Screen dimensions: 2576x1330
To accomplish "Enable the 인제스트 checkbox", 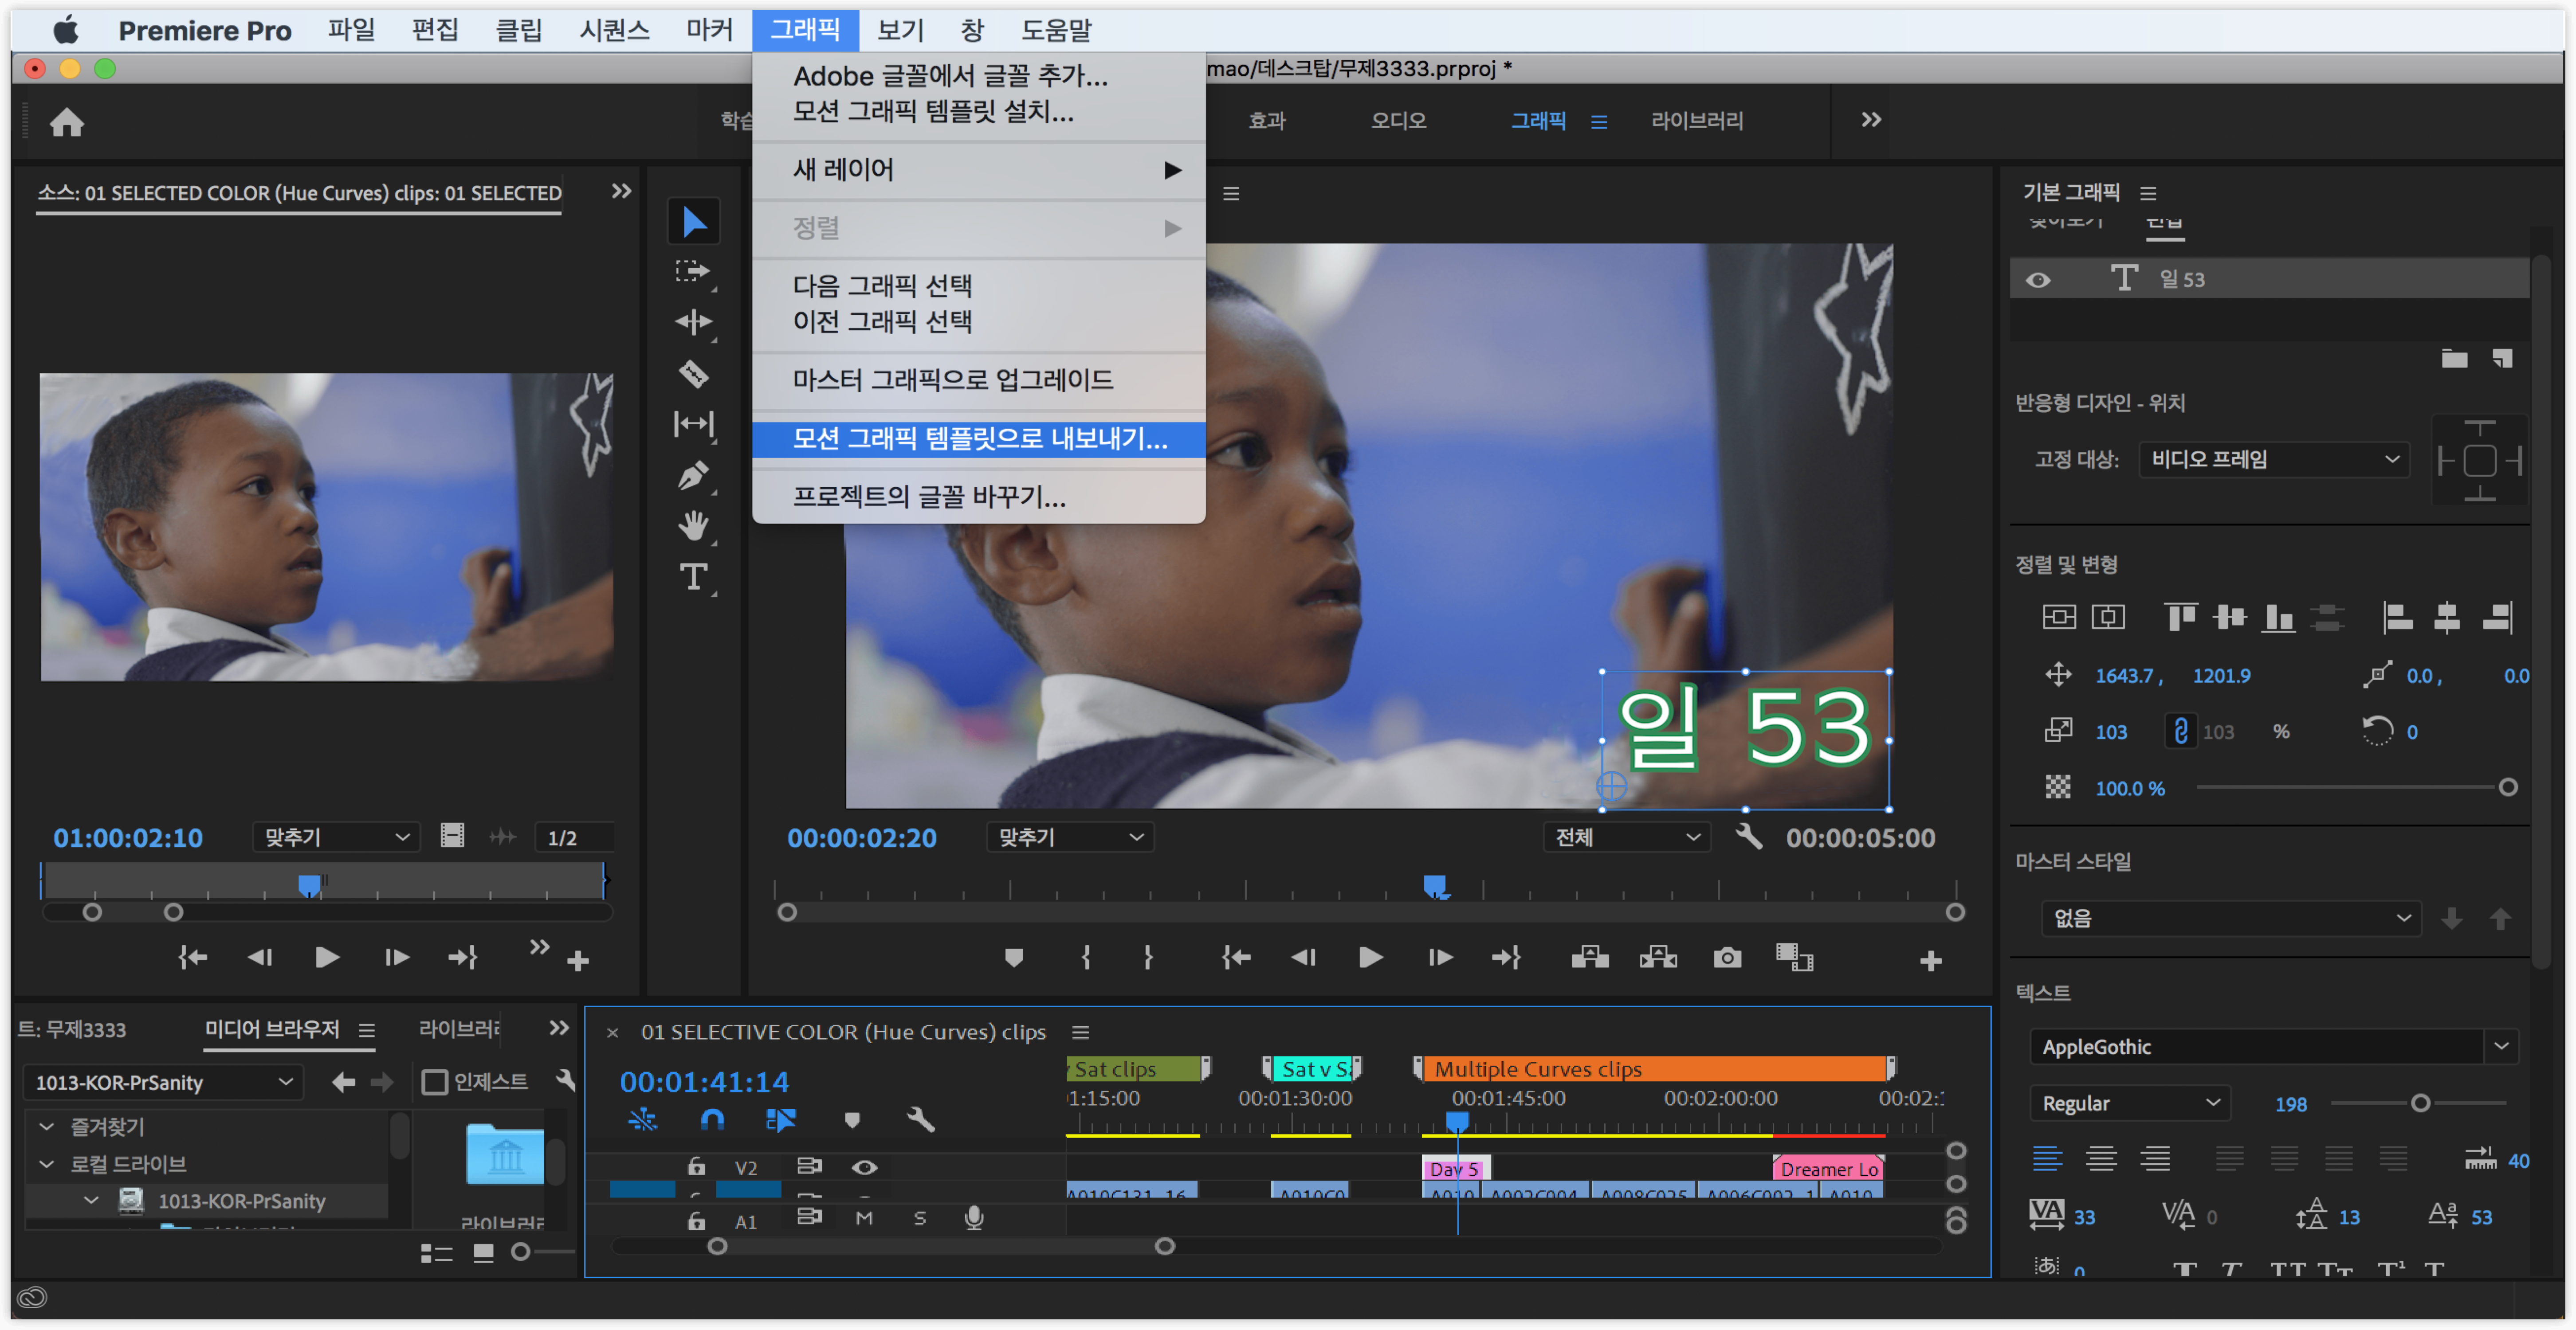I will pos(435,1082).
